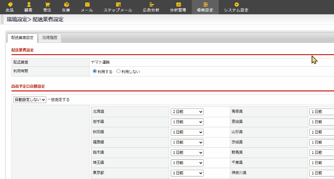Viewport: 334px width, 179px height.
Task: Open the 北海道 days dropdown
Action: 187,112
